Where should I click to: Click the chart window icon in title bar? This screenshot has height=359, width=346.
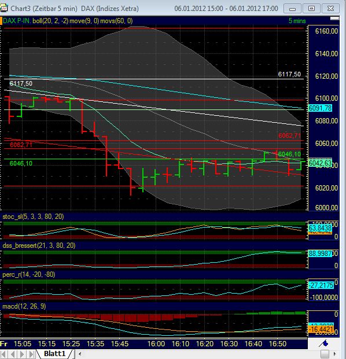(x=3, y=9)
